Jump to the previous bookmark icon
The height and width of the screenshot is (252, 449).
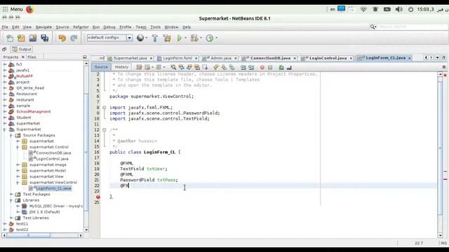pyautogui.click(x=216, y=67)
